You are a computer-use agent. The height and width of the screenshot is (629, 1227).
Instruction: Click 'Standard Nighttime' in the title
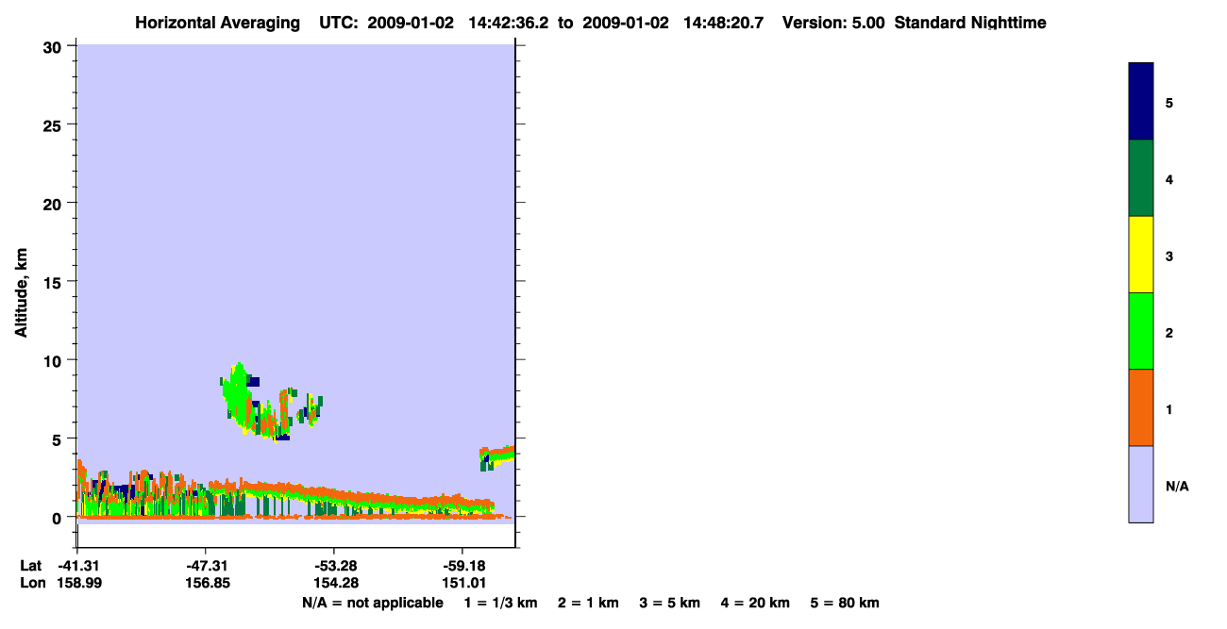point(970,23)
